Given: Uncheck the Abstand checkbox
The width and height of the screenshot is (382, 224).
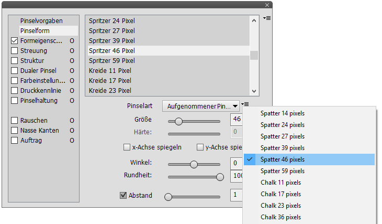Looking at the screenshot, I should 123,196.
